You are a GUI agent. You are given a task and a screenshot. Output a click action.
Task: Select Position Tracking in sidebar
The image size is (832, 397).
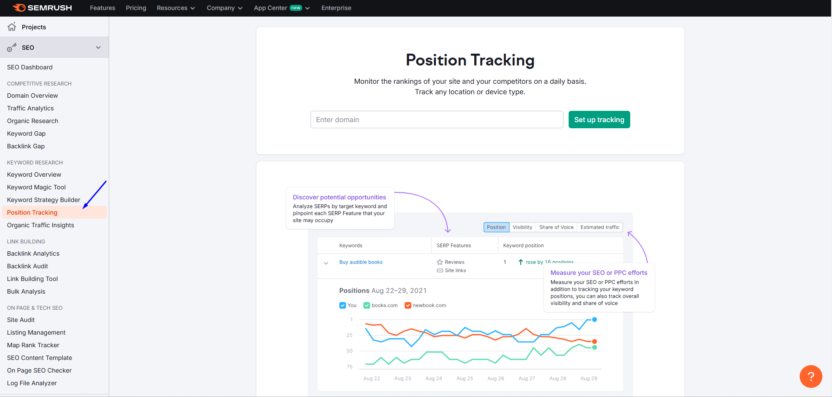pos(54,212)
